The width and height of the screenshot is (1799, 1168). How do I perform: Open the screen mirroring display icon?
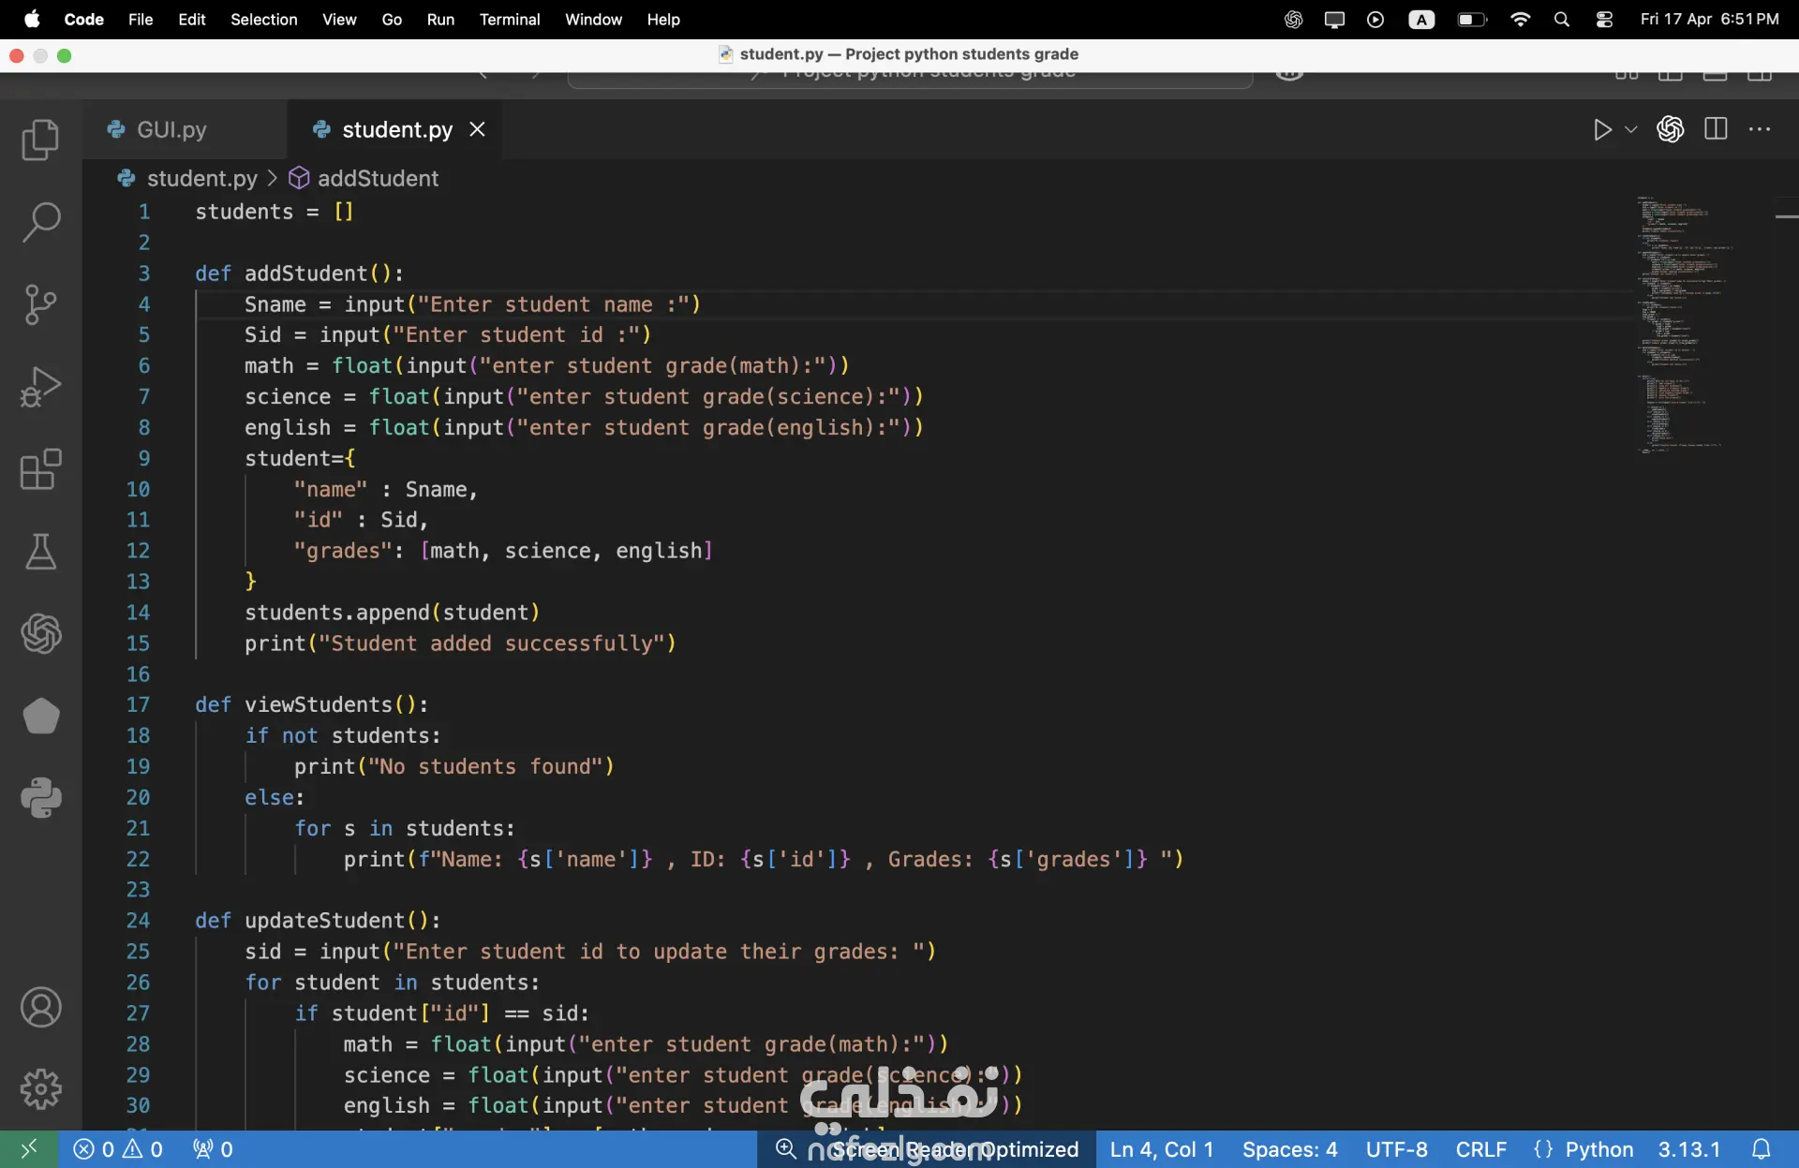[1334, 19]
